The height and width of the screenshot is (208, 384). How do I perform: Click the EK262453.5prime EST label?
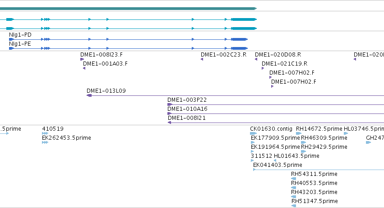[66, 138]
